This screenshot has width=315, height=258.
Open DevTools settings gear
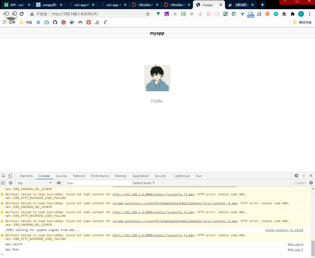tap(296, 176)
